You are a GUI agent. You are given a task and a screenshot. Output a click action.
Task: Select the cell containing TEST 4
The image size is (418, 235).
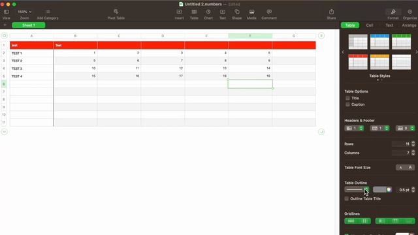(x=32, y=76)
